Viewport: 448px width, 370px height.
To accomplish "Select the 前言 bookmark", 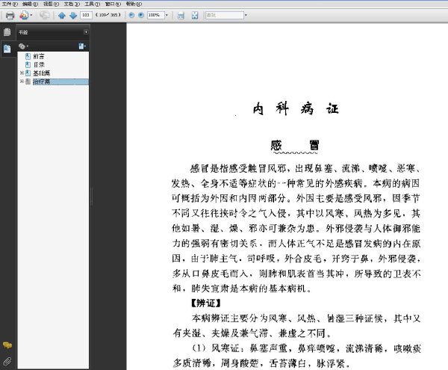I will tap(39, 56).
